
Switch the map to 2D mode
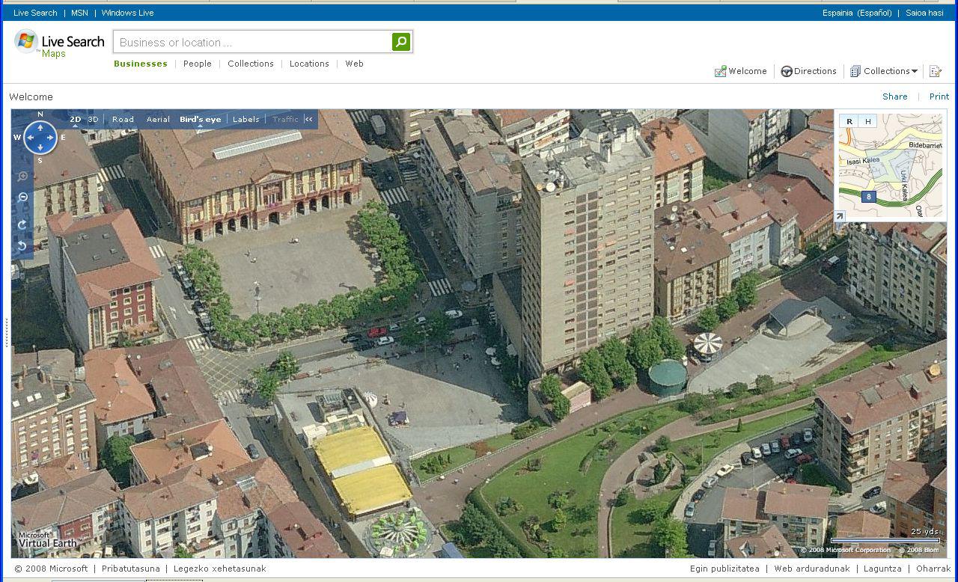coord(76,119)
